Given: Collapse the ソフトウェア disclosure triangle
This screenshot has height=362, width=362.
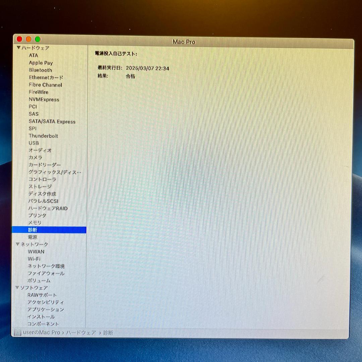Looking at the screenshot, I should pos(17,288).
